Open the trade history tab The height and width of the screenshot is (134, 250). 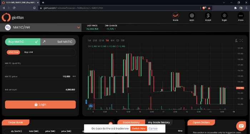click(x=131, y=122)
